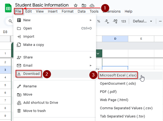Screen dimensions: 163x121
Task: Check the cloud saved status icon
Action: pos(92,5)
